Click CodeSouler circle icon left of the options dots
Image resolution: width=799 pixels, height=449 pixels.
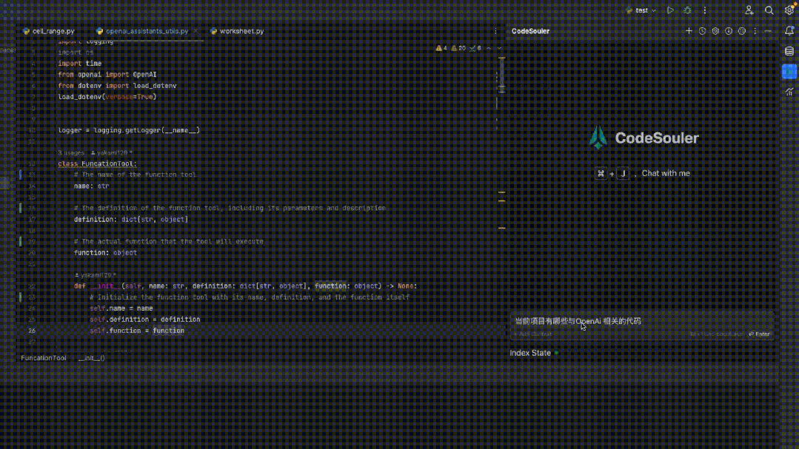(742, 31)
